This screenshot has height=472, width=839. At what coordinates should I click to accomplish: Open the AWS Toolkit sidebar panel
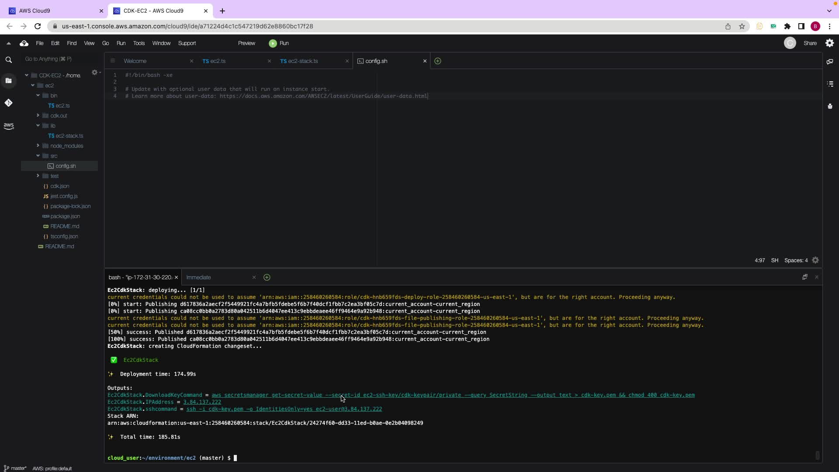(x=8, y=126)
